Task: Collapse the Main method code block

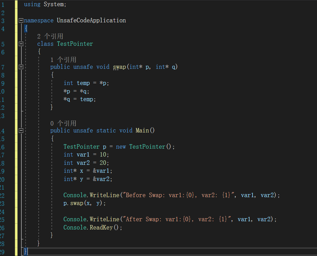Action: pyautogui.click(x=21, y=130)
